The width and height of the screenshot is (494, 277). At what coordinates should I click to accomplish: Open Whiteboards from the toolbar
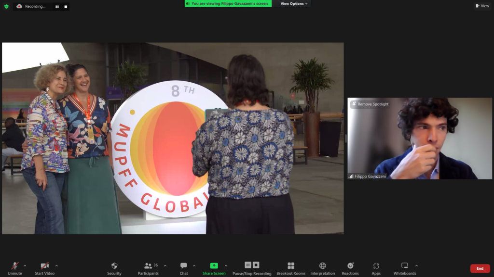coord(405,268)
